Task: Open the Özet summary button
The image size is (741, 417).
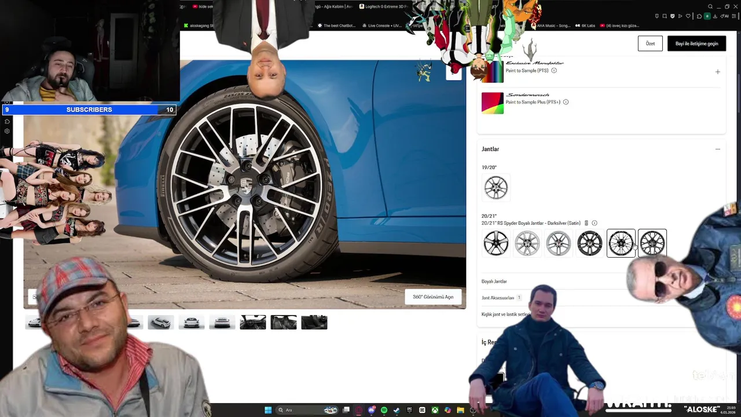Action: 650,43
